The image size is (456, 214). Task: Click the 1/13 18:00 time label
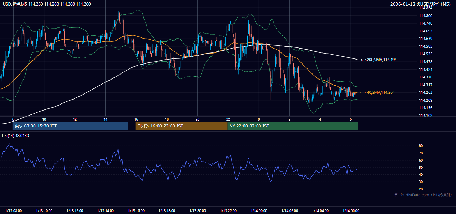point(167,210)
